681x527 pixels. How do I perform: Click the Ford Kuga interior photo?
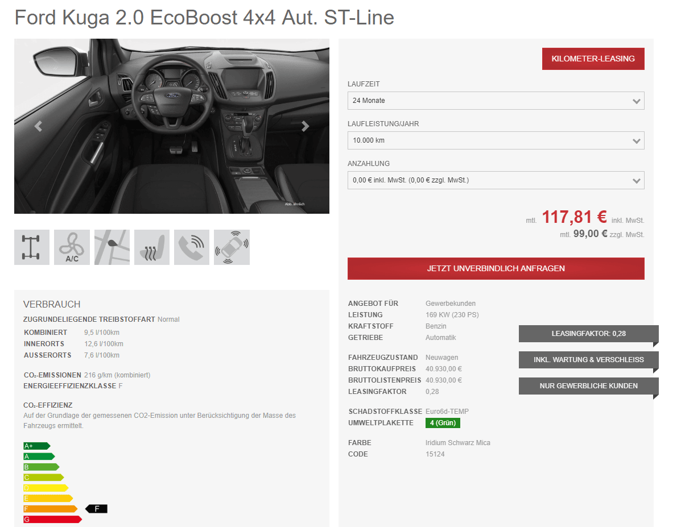click(172, 126)
